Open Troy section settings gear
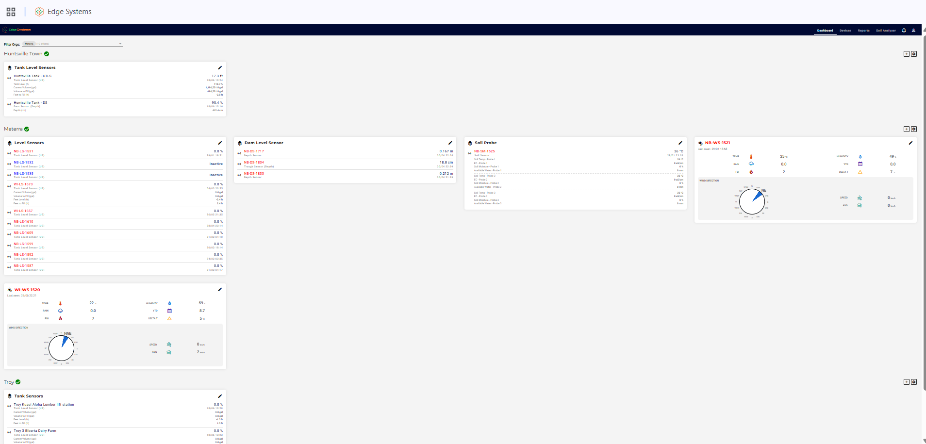The height and width of the screenshot is (444, 926). 914,382
